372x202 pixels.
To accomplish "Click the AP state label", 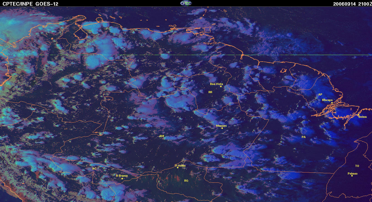I will tap(320, 95).
